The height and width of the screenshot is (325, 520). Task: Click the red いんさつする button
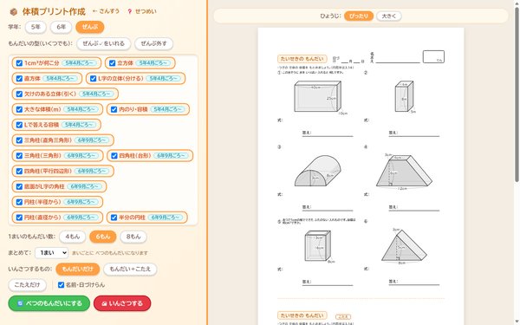click(x=122, y=303)
